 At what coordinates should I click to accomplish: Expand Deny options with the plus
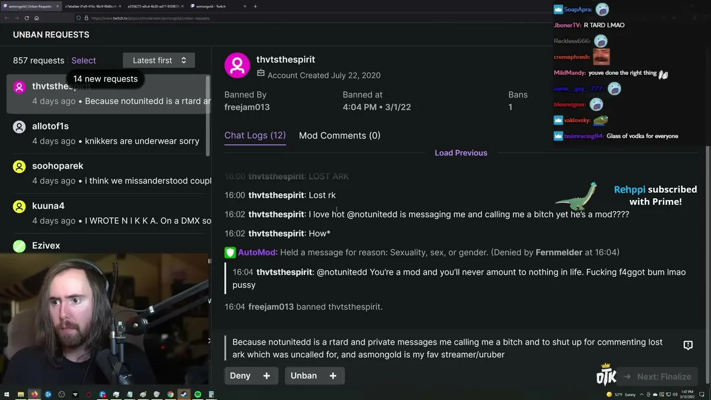click(267, 376)
